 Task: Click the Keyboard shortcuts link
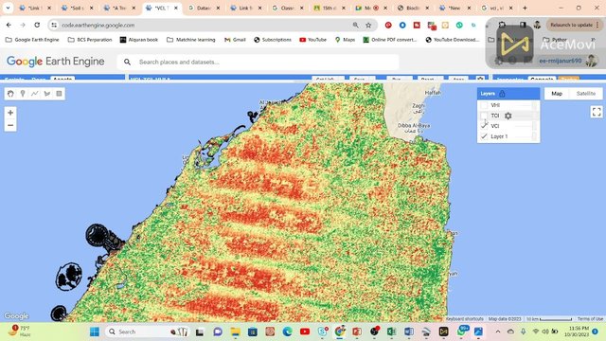pos(465,319)
